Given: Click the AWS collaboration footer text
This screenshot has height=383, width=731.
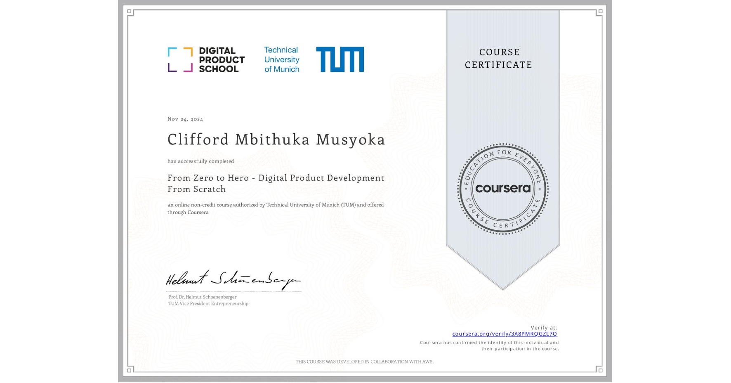Looking at the screenshot, I should (x=365, y=362).
